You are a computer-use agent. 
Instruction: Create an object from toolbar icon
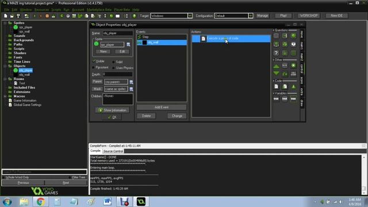pyautogui.click(x=112, y=16)
